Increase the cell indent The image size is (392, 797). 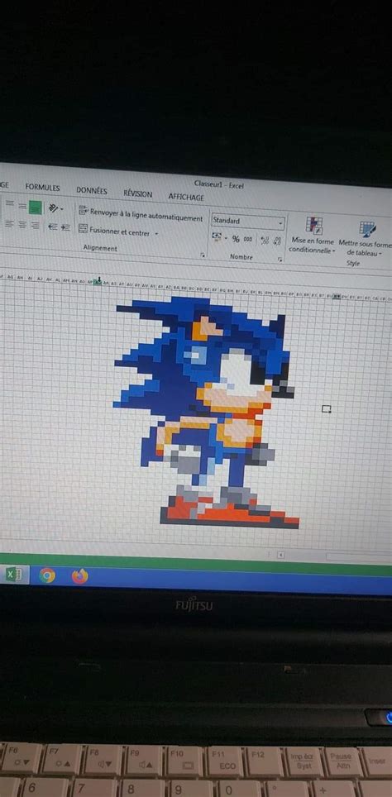(65, 227)
